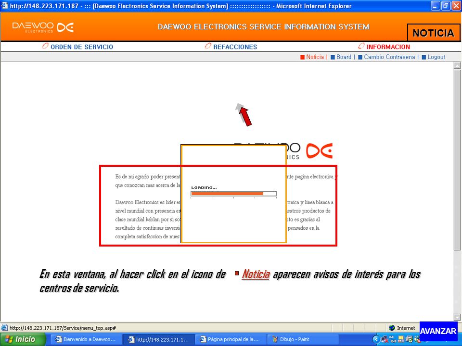This screenshot has height=346, width=462.
Task: Open Cambio Contrasena link
Action: point(389,57)
